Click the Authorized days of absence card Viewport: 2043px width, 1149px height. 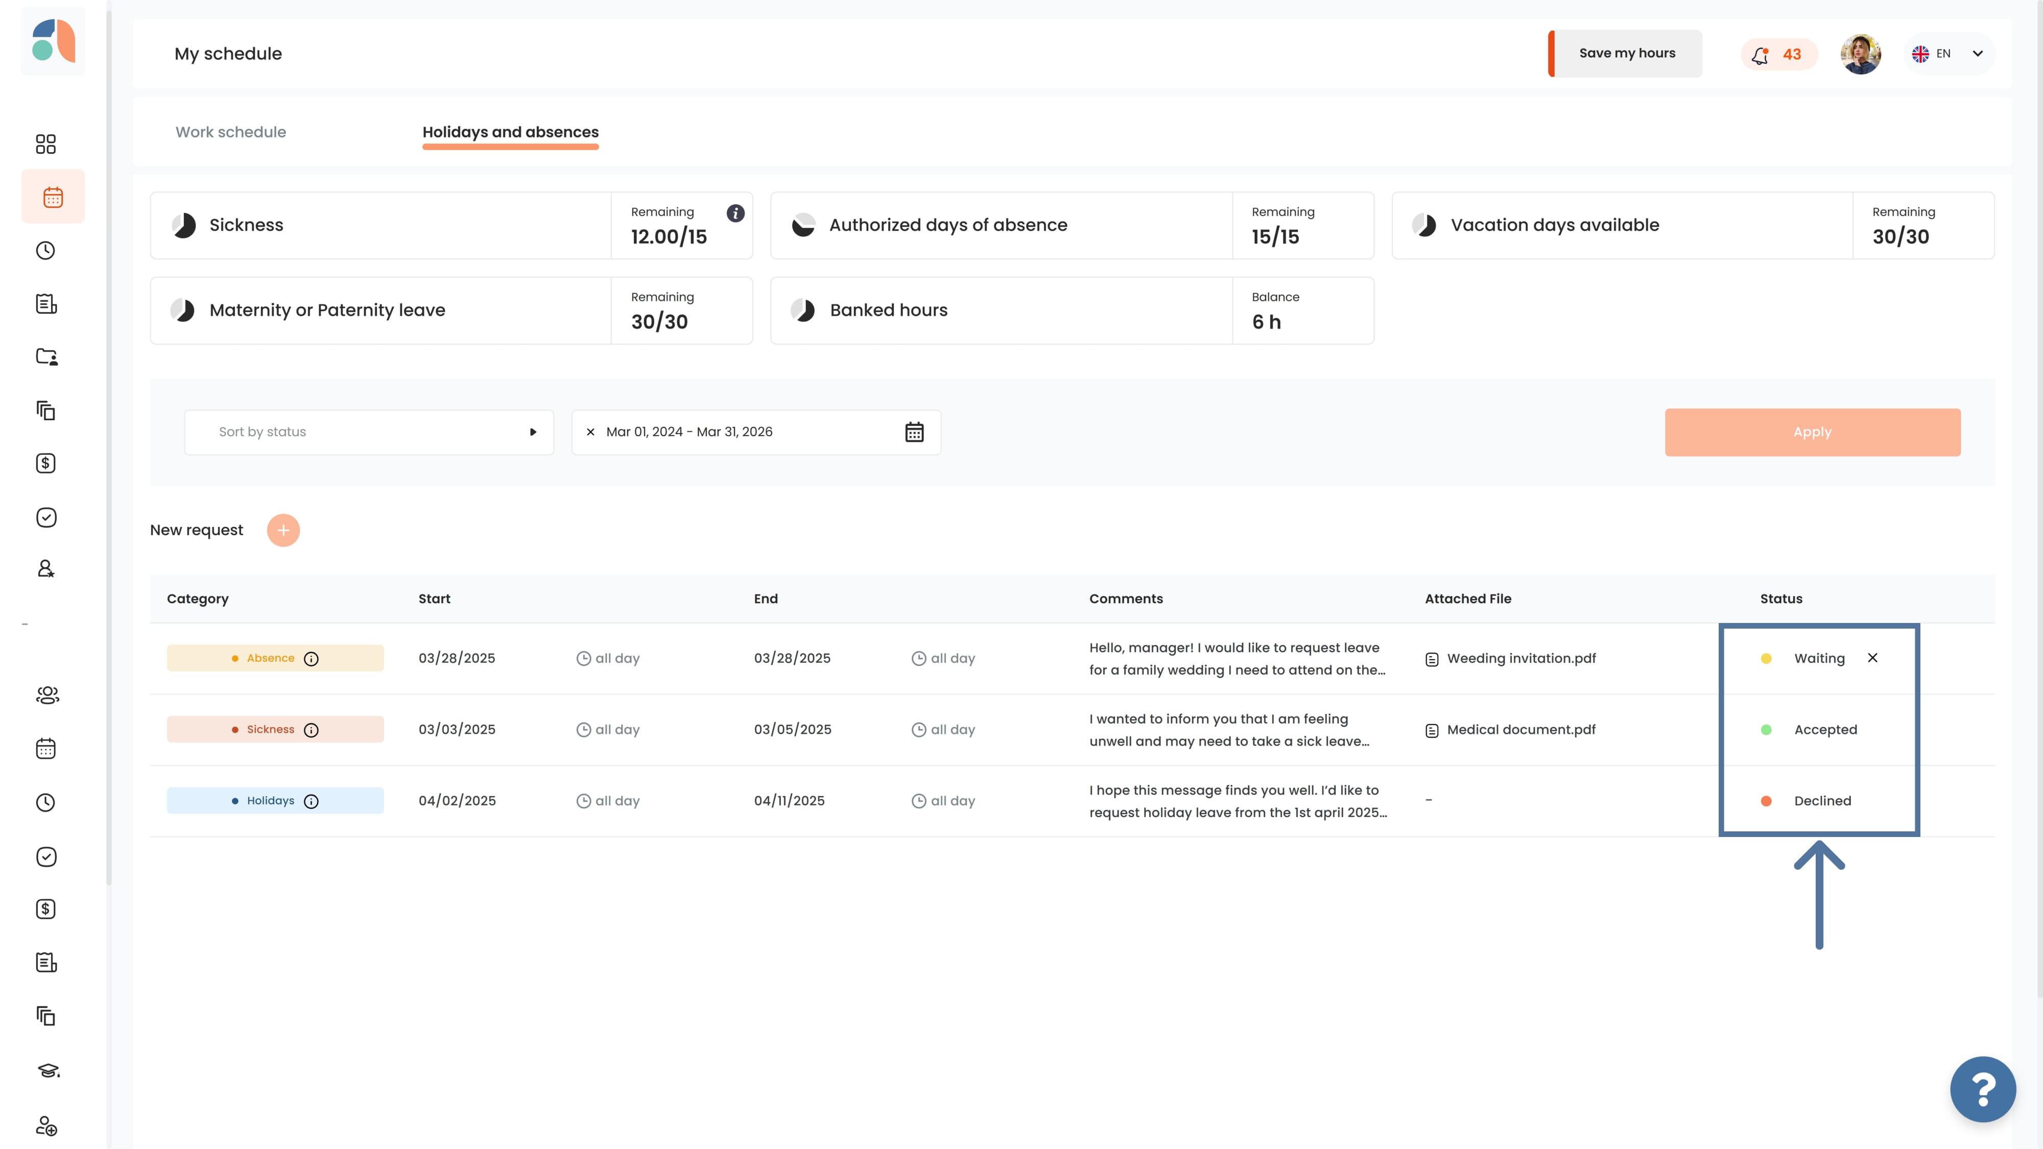[x=1072, y=225]
